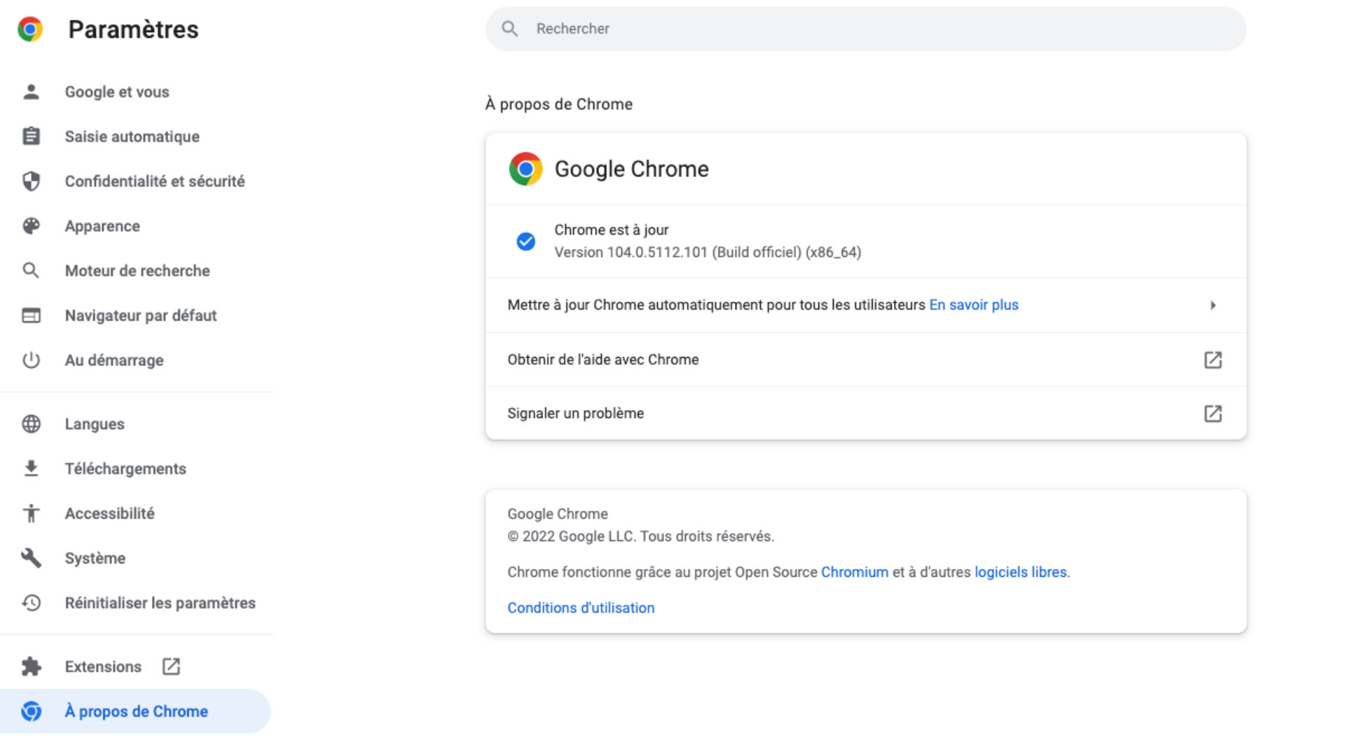Select Apparence in the sidebar

point(102,226)
